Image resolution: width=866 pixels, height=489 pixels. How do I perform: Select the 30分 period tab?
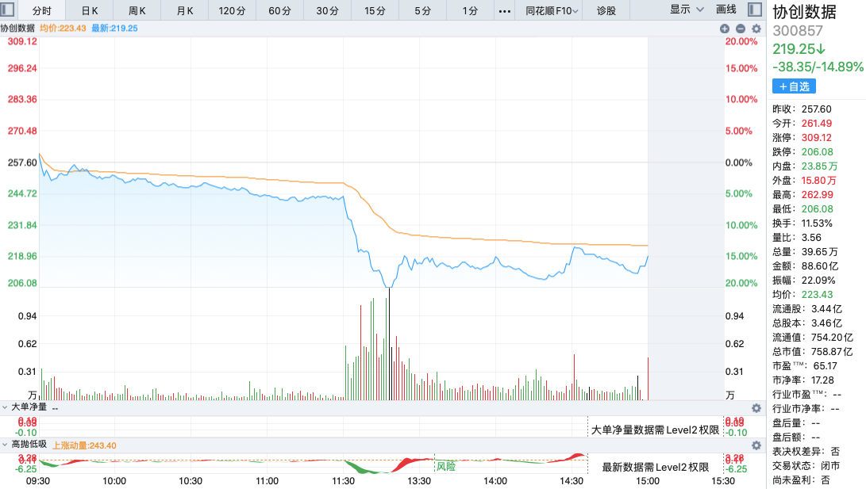[327, 10]
